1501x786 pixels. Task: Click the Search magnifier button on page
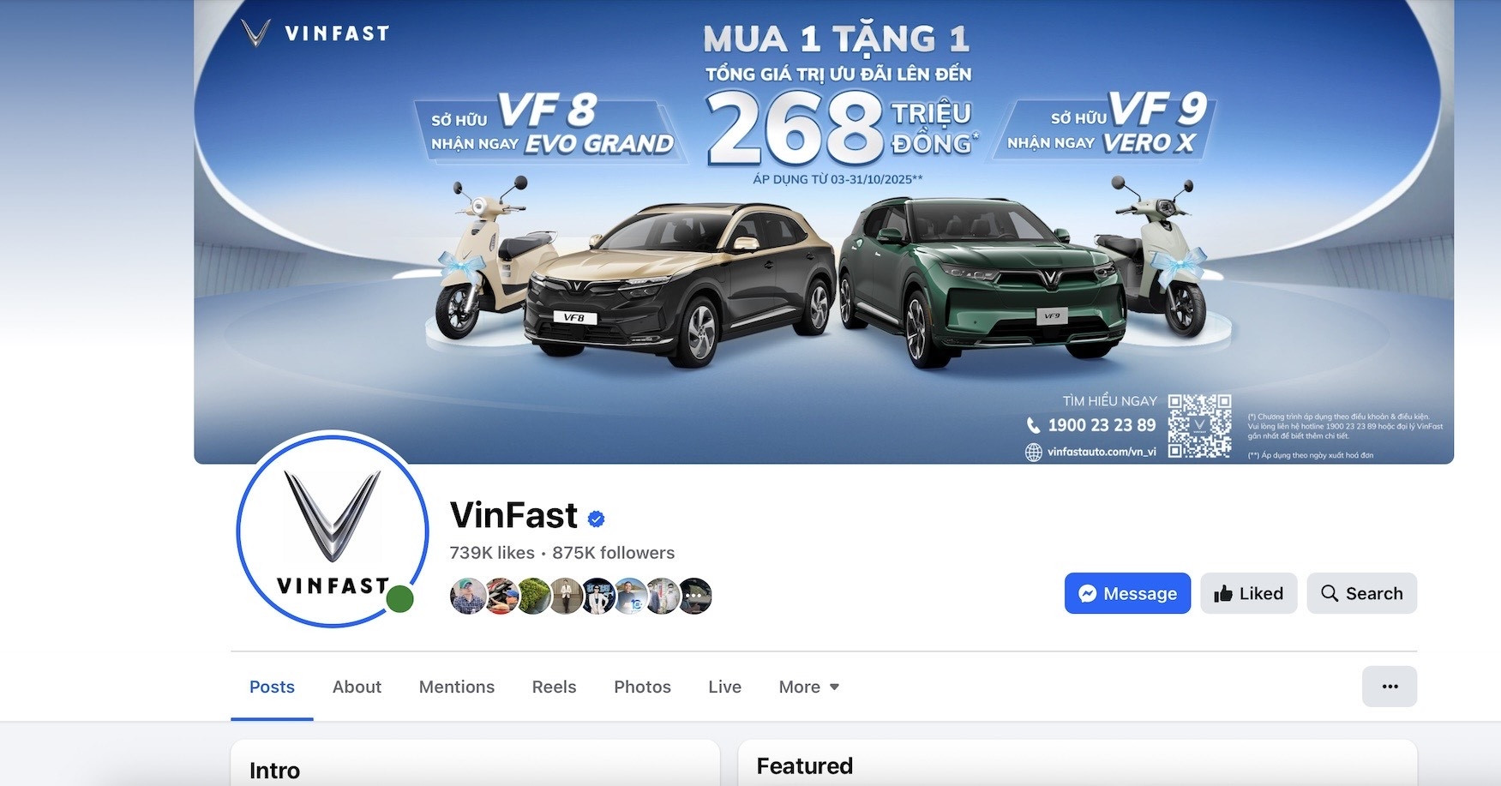click(x=1361, y=593)
